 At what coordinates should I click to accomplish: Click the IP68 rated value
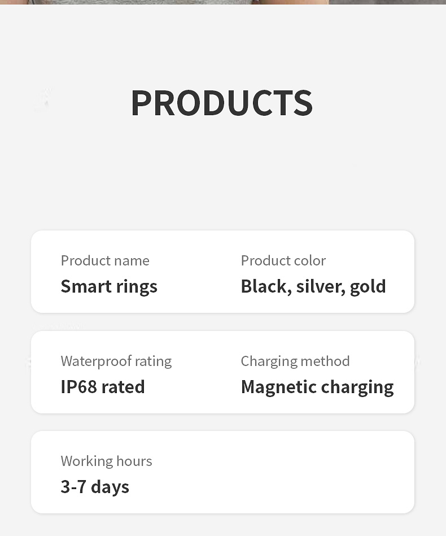point(103,387)
